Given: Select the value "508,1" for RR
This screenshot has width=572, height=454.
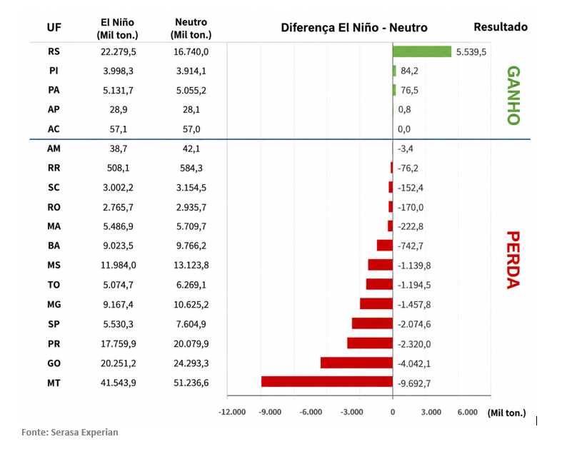Looking at the screenshot, I should click(119, 168).
